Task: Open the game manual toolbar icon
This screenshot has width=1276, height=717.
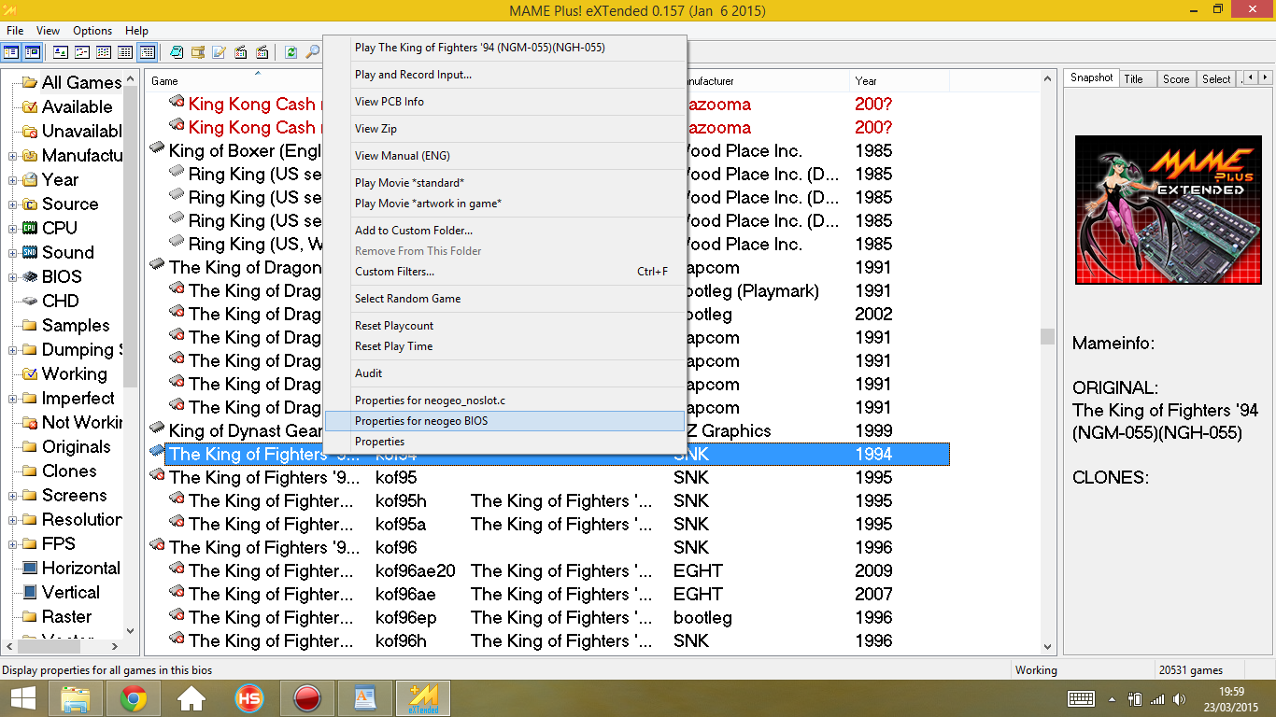Action: pyautogui.click(x=220, y=52)
